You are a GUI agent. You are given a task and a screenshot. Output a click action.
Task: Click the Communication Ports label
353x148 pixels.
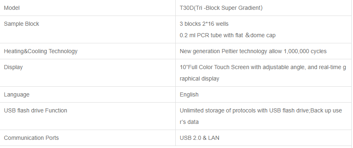pyautogui.click(x=31, y=138)
